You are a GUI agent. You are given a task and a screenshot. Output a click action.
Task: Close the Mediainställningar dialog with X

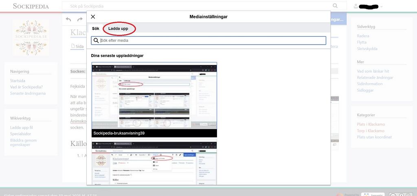click(x=93, y=17)
